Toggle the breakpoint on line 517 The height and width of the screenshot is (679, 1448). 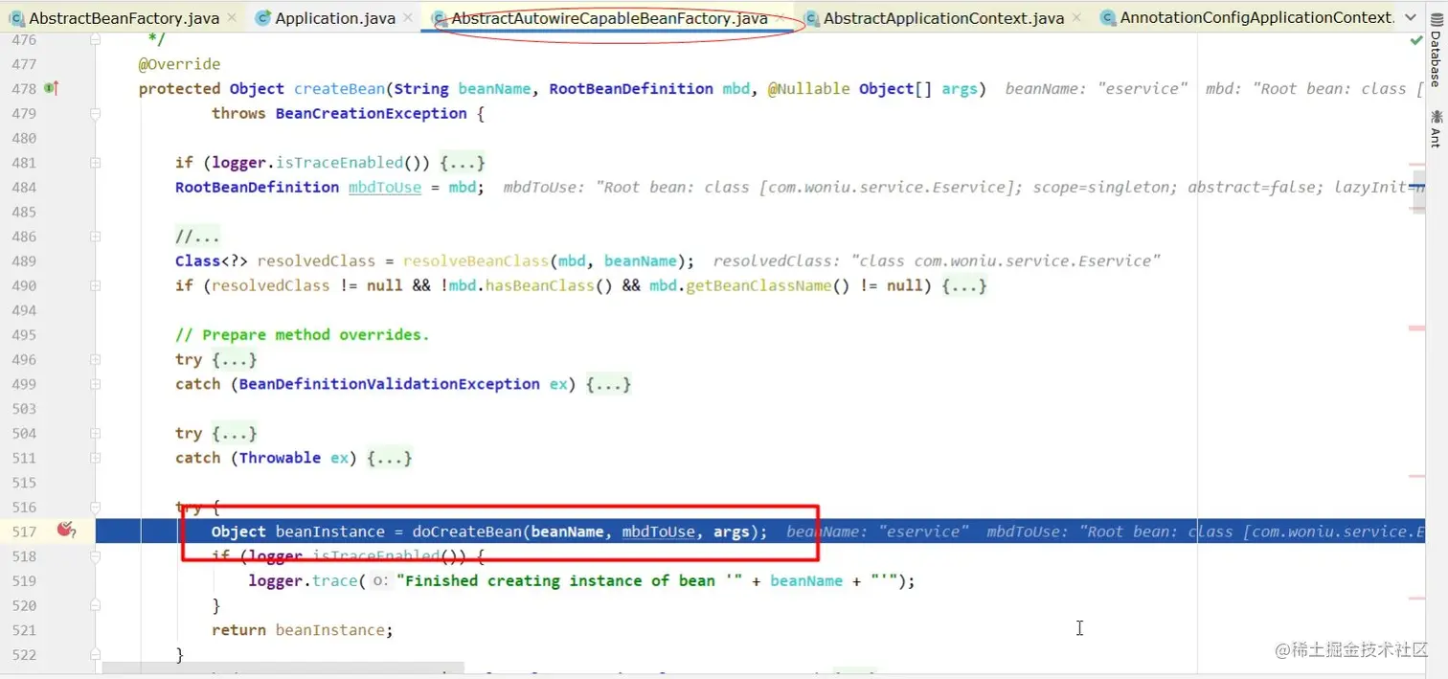click(x=65, y=530)
